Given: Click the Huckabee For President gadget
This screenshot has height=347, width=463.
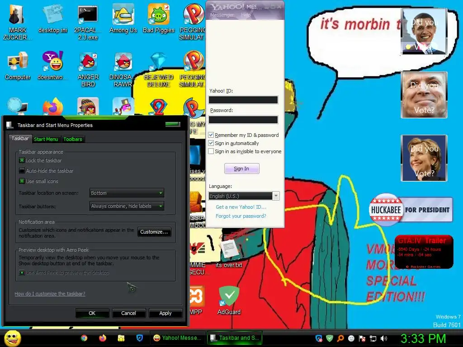Looking at the screenshot, I should tap(411, 210).
